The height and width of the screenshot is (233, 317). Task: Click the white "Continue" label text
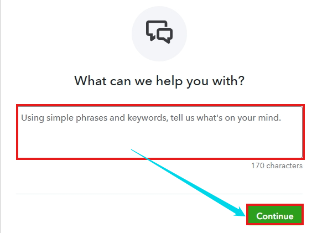point(275,216)
